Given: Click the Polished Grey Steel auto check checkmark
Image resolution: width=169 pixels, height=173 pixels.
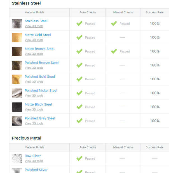Looking at the screenshot, I should [x=79, y=121].
